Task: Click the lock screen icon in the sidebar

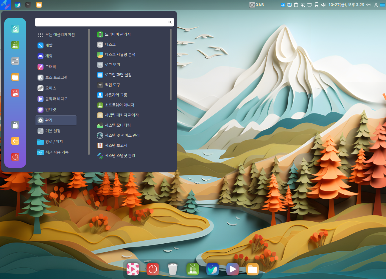Action: [15, 125]
